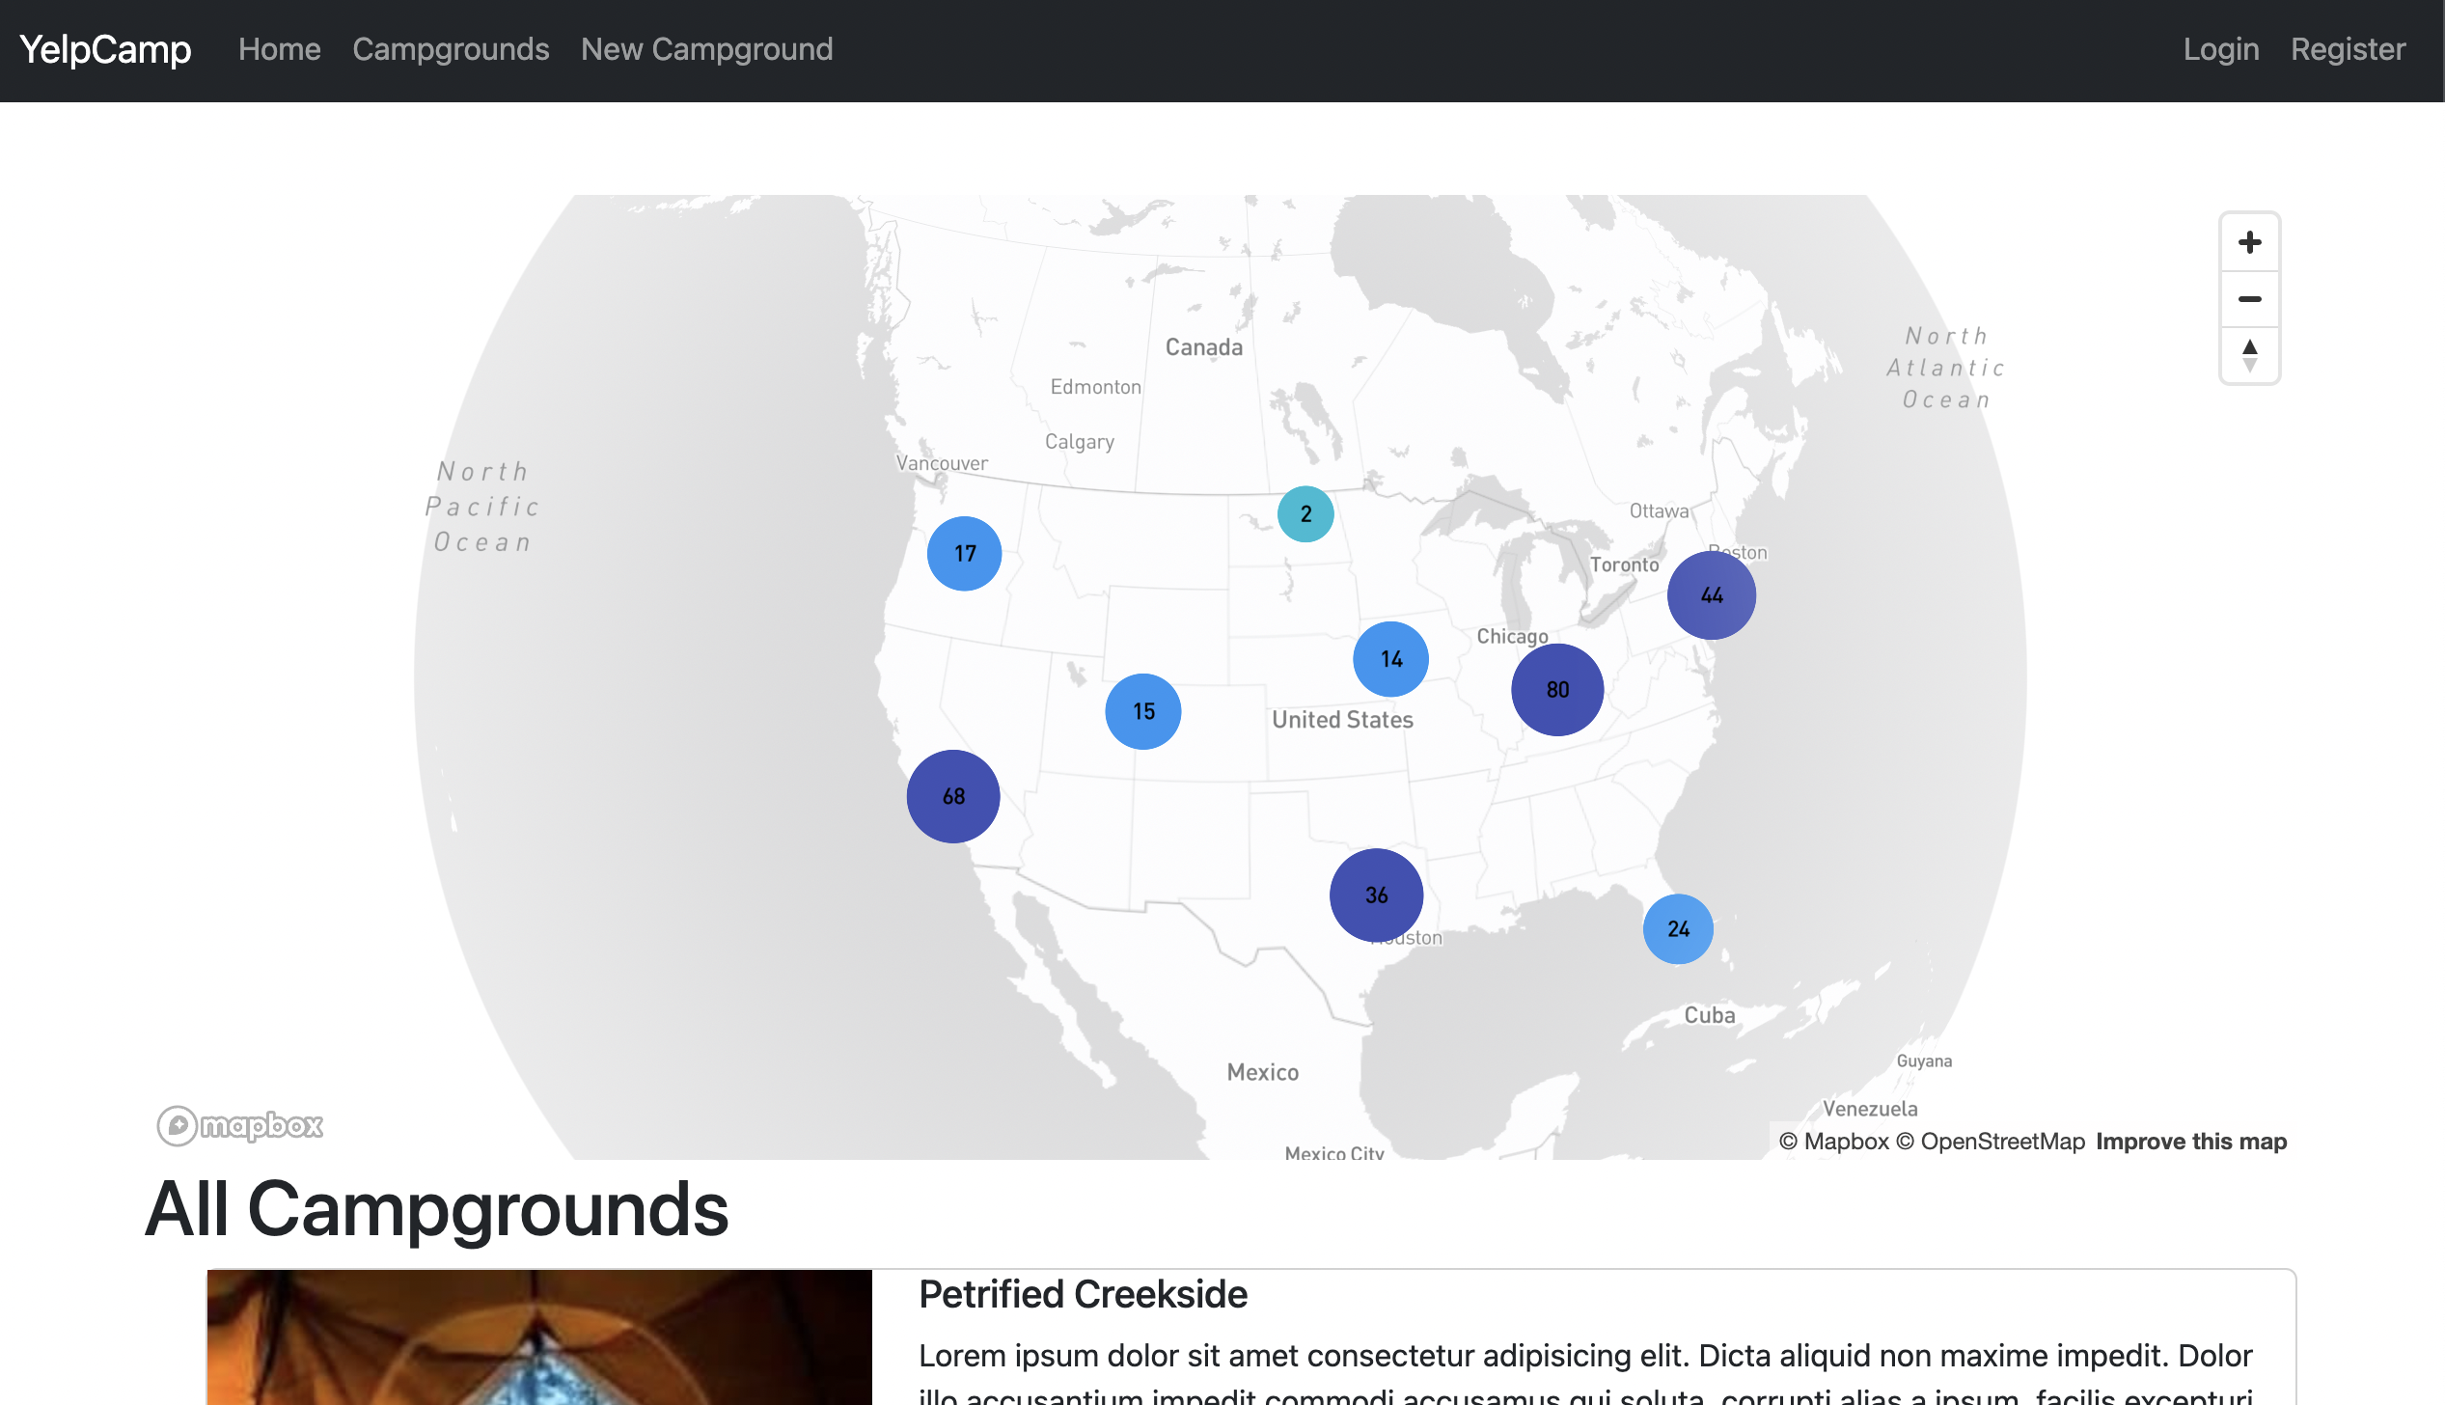
Task: Click the Venezuela map label
Action: (x=1869, y=1109)
